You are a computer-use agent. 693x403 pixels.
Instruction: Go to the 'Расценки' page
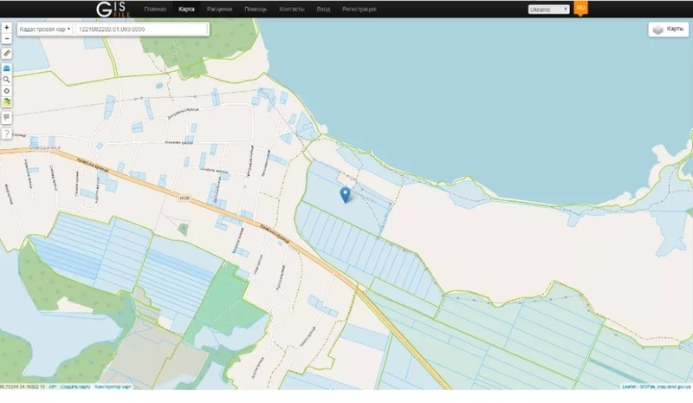(219, 9)
